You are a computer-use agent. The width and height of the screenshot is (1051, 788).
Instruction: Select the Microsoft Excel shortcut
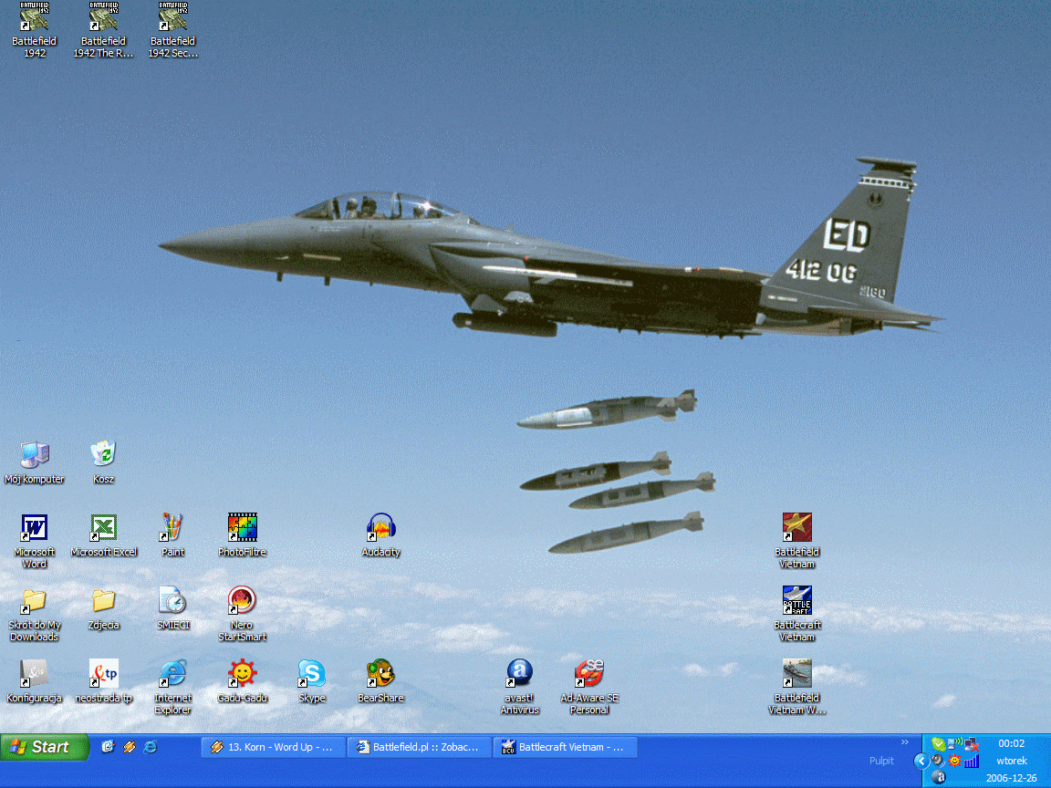click(x=103, y=527)
